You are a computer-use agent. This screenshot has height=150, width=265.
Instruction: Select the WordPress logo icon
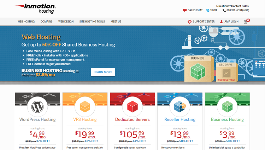coord(37,106)
